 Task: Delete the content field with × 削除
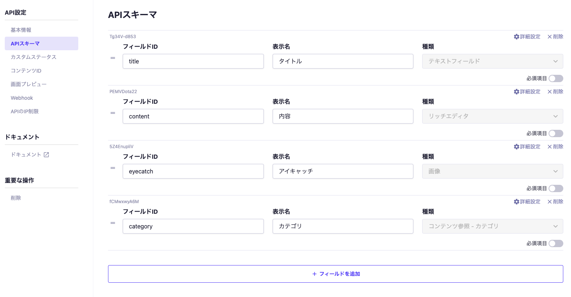coord(555,92)
